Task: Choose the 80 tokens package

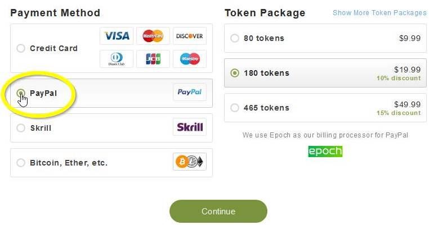Action: tap(325, 38)
